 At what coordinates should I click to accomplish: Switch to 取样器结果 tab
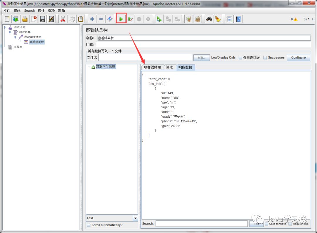152,67
